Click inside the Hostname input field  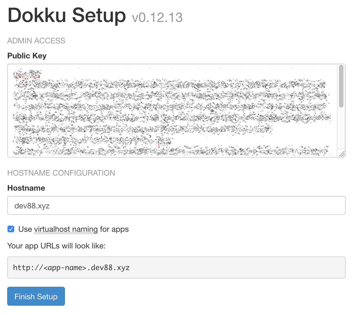coord(176,205)
